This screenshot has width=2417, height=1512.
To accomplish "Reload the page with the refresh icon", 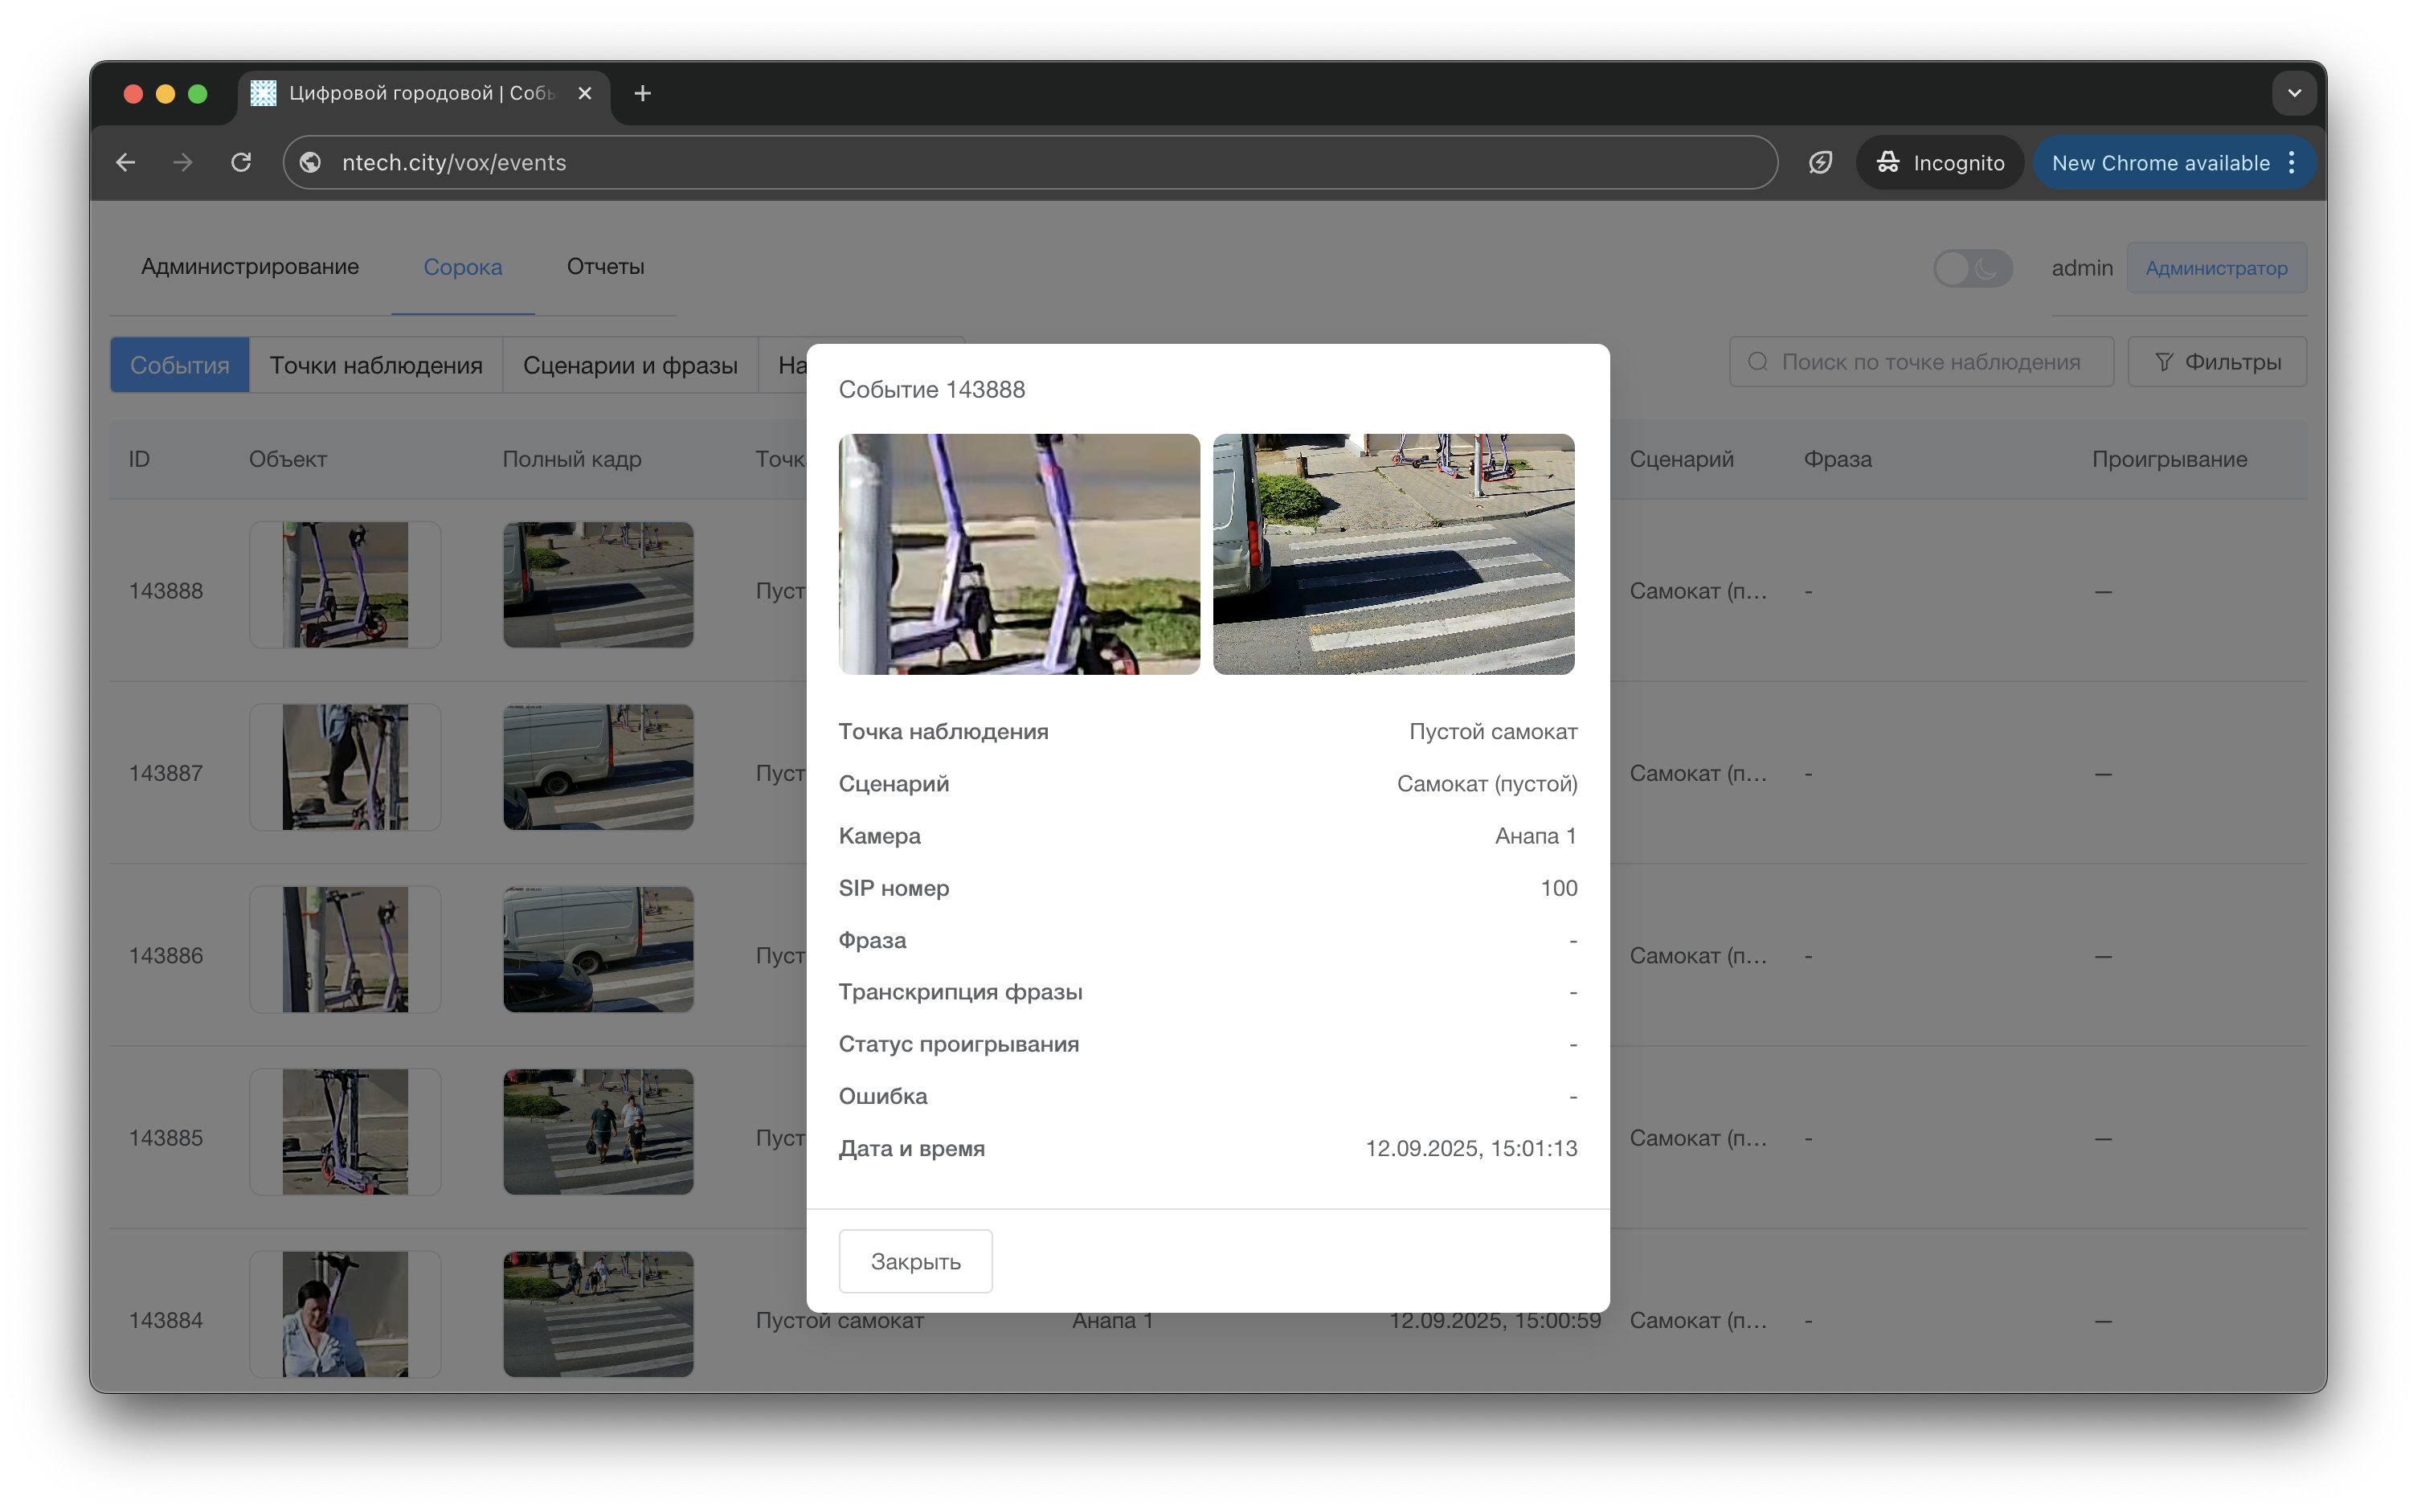I will [x=241, y=162].
